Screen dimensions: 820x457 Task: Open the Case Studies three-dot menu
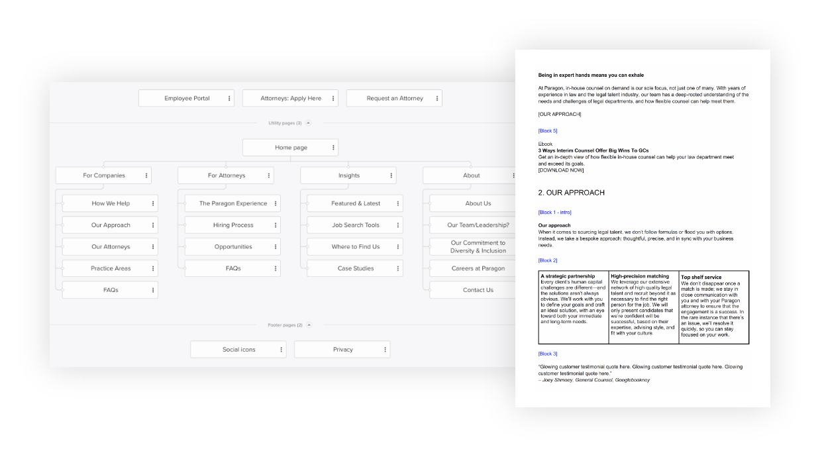(398, 269)
